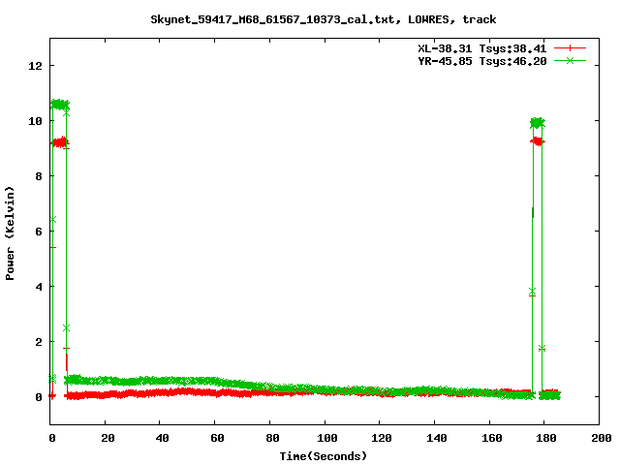Click x-axis tick label 200
The width and height of the screenshot is (620, 465).
tap(601, 438)
